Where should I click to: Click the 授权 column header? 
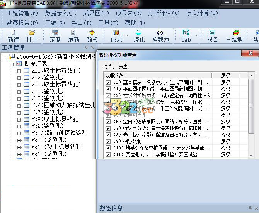tap(225, 75)
